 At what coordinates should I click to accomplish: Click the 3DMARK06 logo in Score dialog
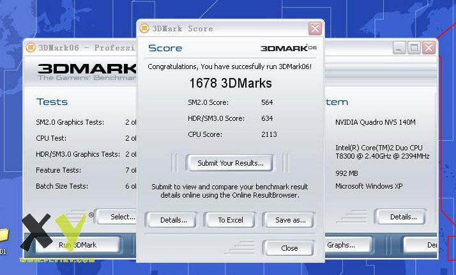tap(289, 48)
